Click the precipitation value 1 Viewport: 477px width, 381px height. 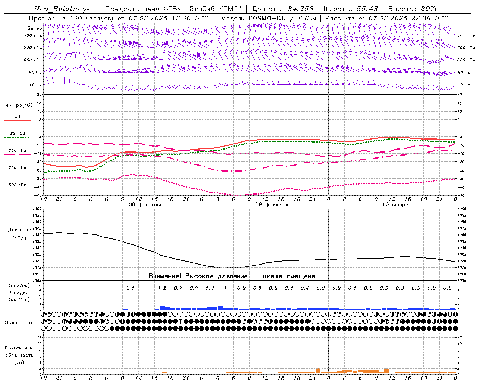(225, 288)
